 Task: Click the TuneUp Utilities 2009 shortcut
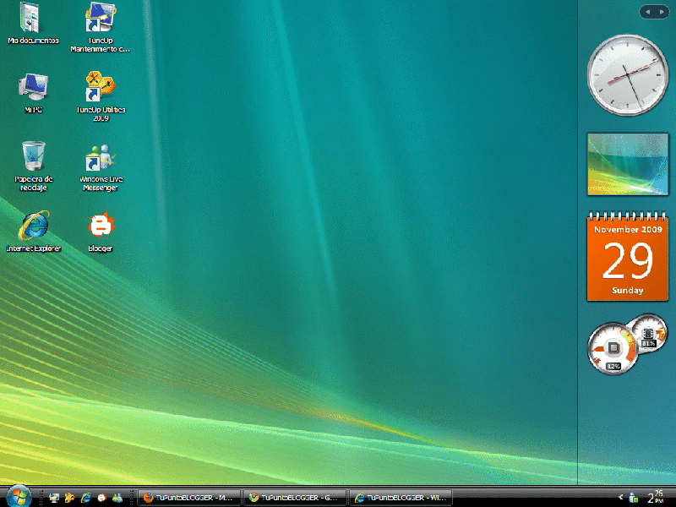[101, 96]
